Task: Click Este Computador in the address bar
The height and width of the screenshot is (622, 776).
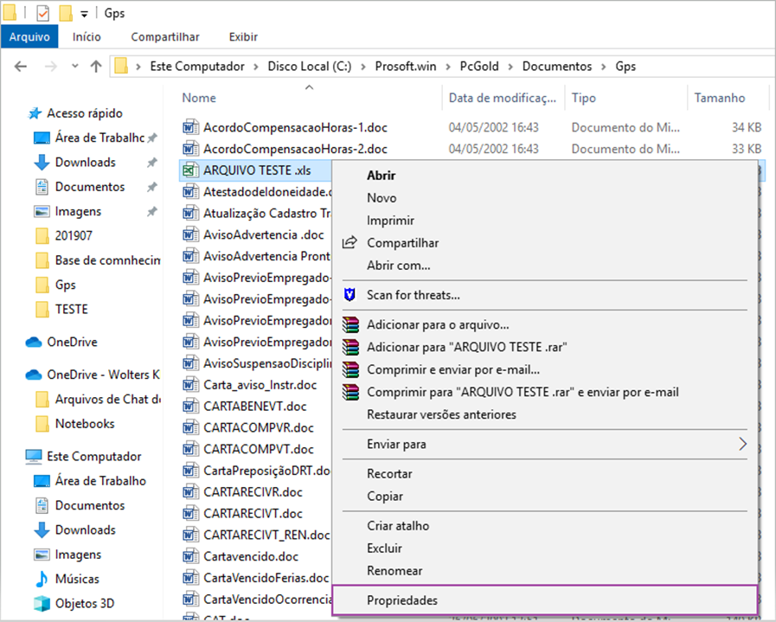Action: tap(197, 67)
